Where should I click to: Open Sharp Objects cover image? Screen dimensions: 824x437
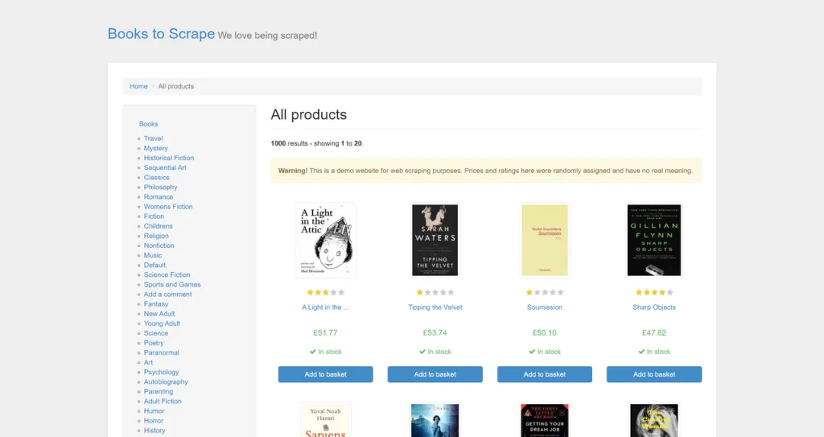coord(654,240)
